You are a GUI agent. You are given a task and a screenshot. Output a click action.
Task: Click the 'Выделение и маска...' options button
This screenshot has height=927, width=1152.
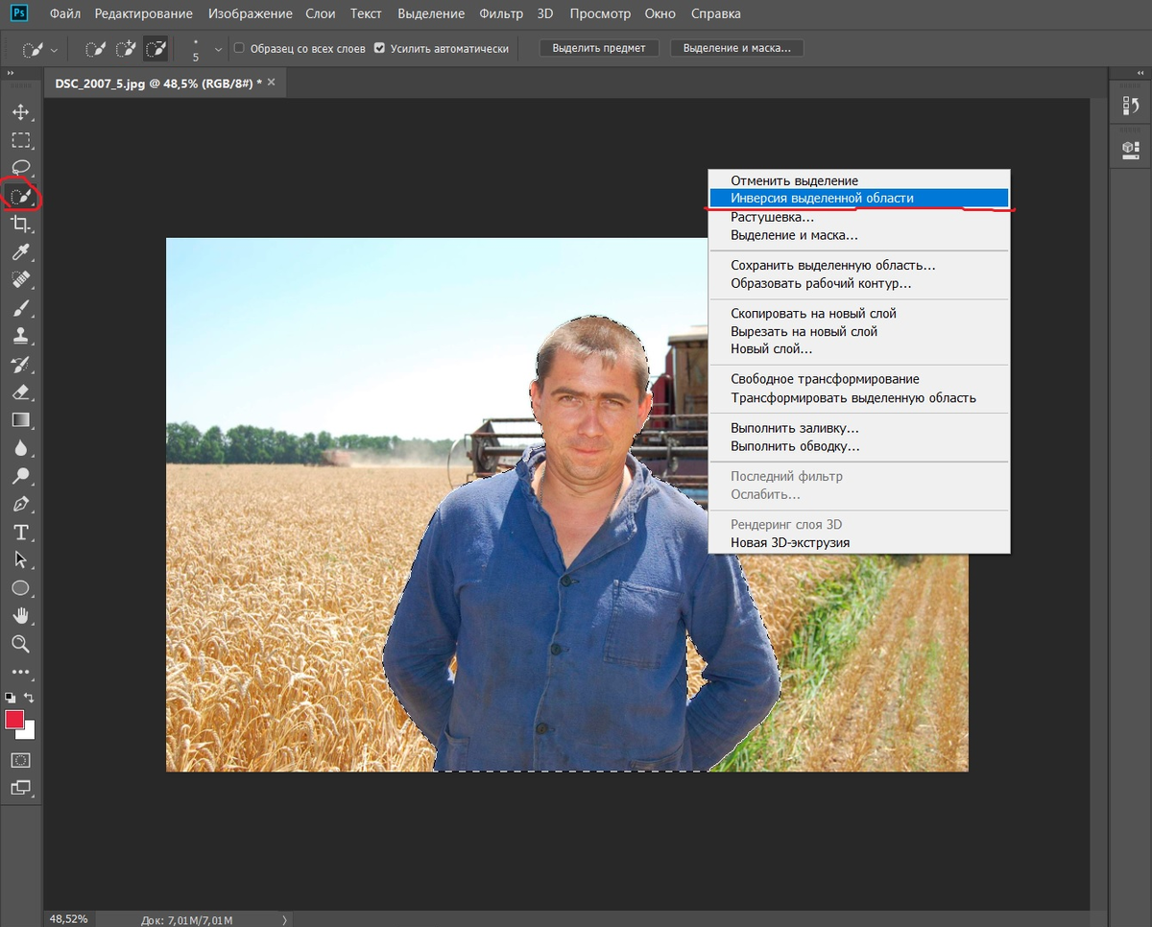(737, 48)
